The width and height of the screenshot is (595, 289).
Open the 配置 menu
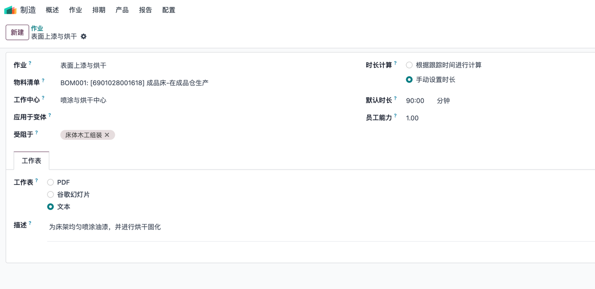click(169, 10)
